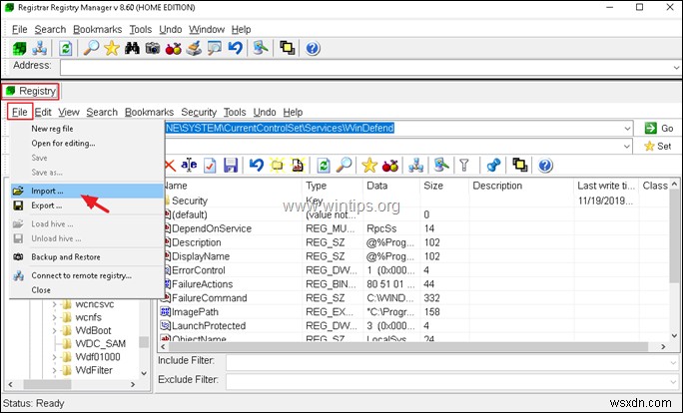Click the binoculars find icon

[x=132, y=48]
